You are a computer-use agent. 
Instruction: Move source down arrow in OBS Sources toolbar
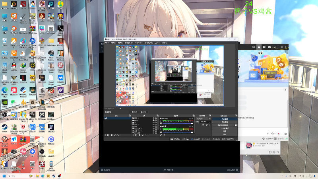tap(146, 135)
